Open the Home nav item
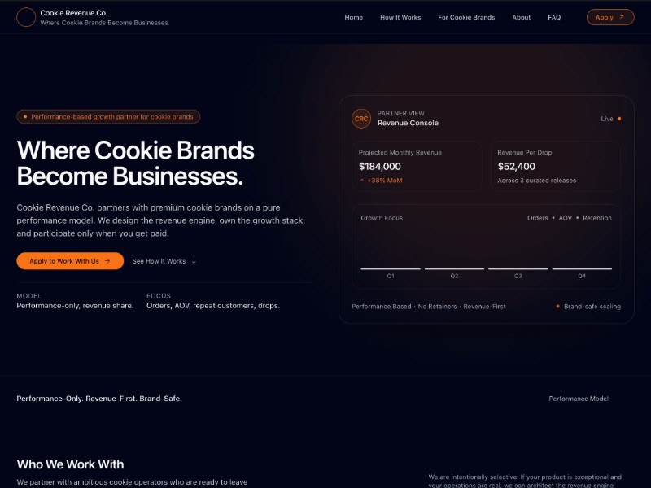Image resolution: width=651 pixels, height=488 pixels. pos(354,17)
